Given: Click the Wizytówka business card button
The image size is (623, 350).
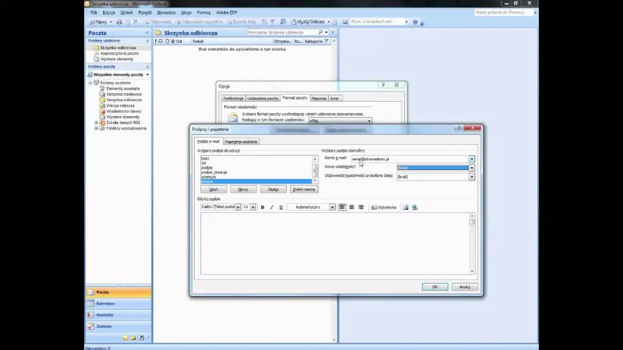Looking at the screenshot, I should (384, 207).
